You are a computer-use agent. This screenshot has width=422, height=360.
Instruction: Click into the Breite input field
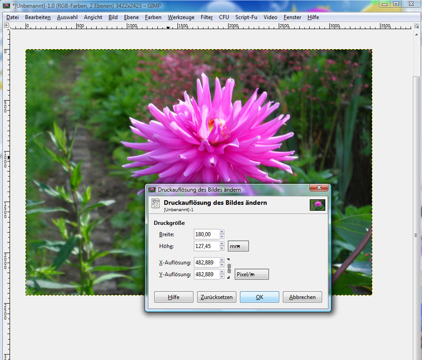point(206,234)
